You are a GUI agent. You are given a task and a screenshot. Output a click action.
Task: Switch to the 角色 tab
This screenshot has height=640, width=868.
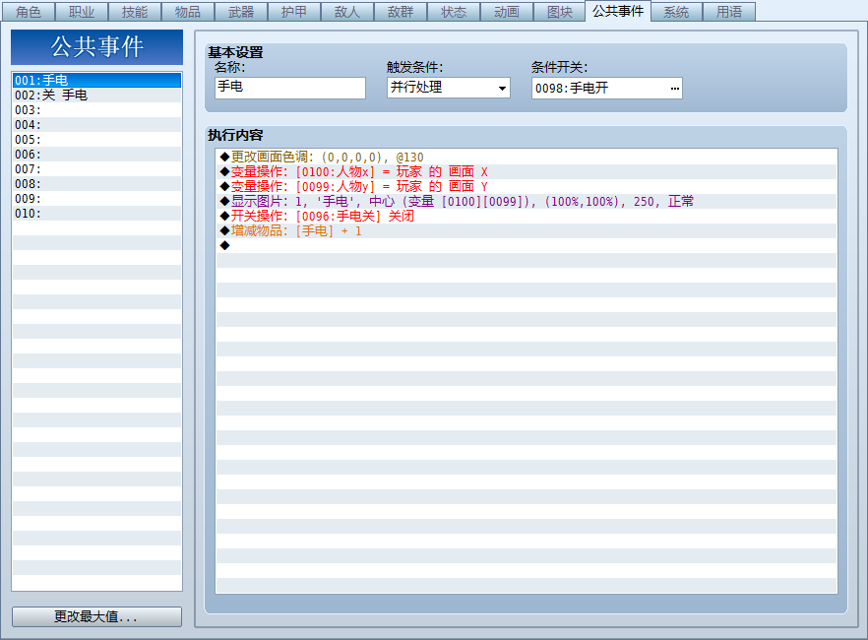pyautogui.click(x=29, y=12)
